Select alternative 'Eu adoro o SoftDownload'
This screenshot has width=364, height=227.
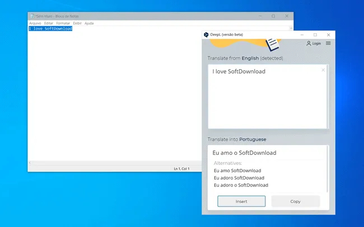241,185
